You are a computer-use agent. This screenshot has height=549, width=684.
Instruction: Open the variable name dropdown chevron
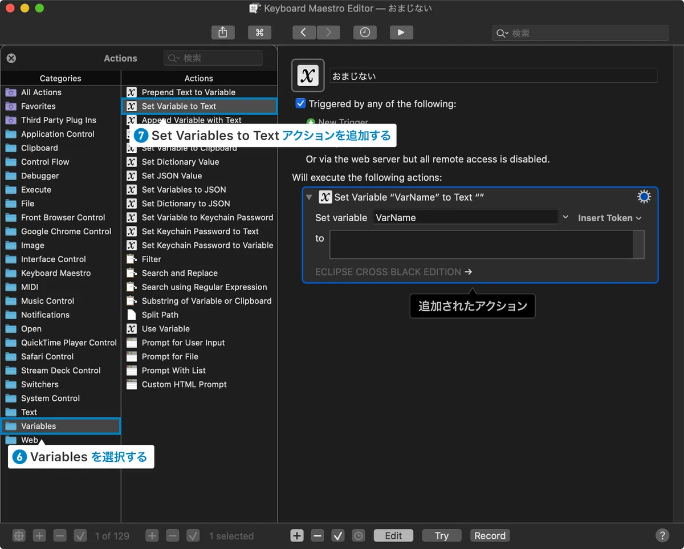tap(565, 217)
